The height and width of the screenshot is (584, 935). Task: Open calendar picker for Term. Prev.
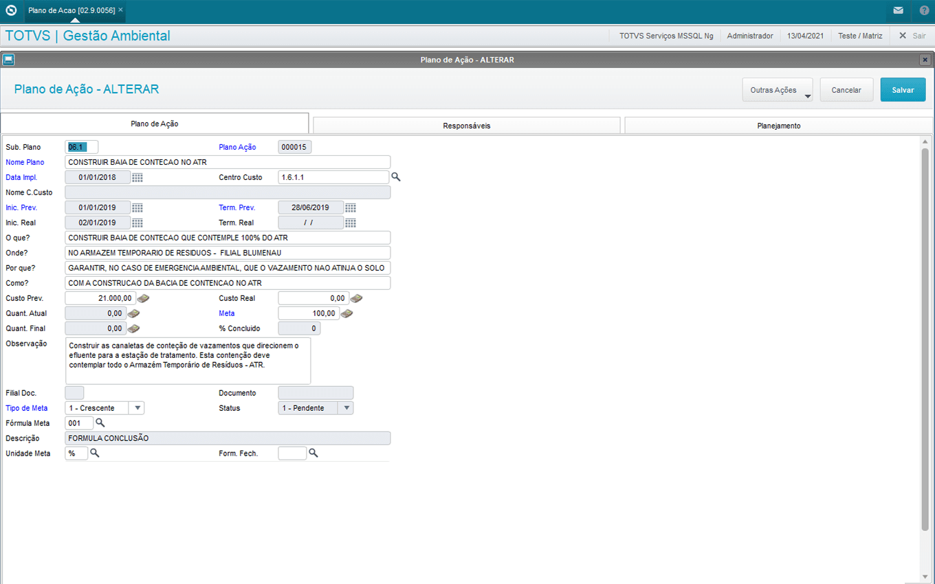pos(351,207)
